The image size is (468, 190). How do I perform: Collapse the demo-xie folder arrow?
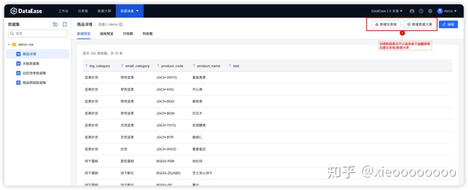tap(9, 45)
